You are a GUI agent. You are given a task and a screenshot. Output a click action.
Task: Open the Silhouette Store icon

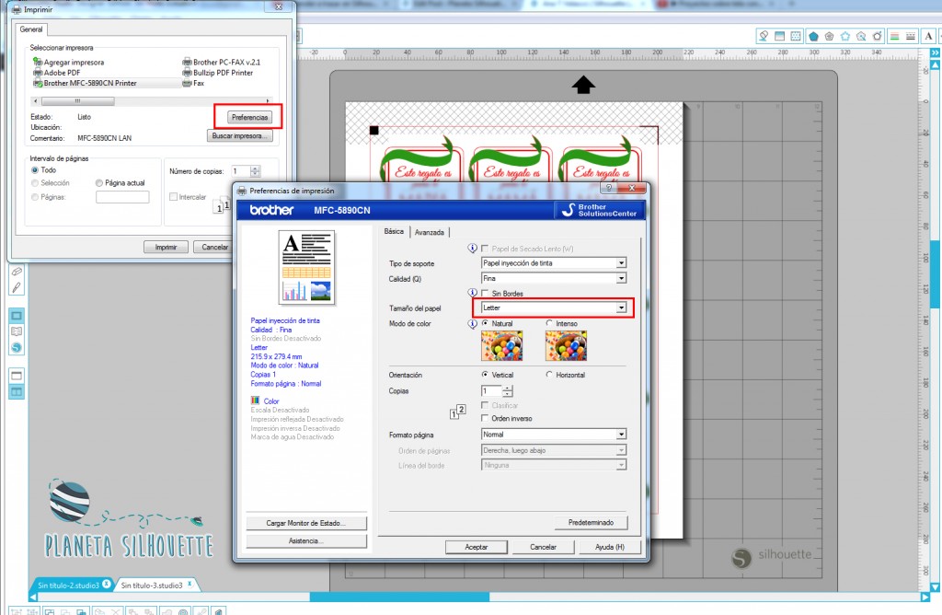tap(17, 347)
